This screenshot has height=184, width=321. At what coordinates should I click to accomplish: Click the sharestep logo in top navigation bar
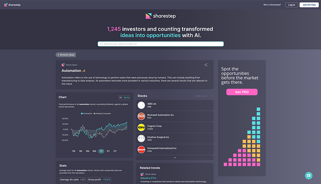tap(12, 5)
